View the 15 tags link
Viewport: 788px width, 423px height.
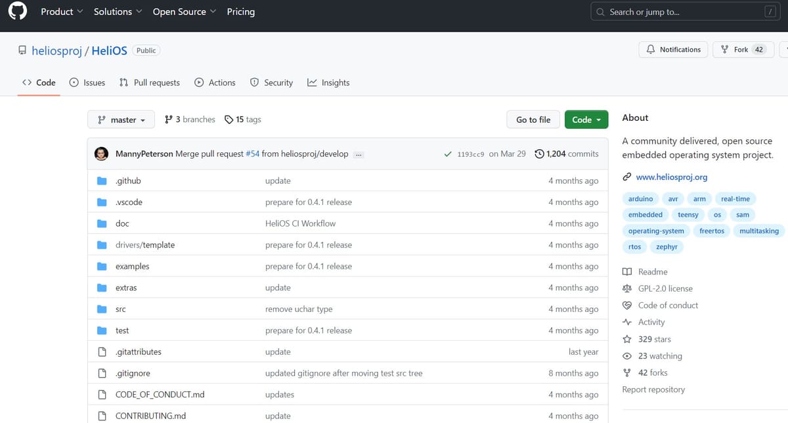coord(243,120)
